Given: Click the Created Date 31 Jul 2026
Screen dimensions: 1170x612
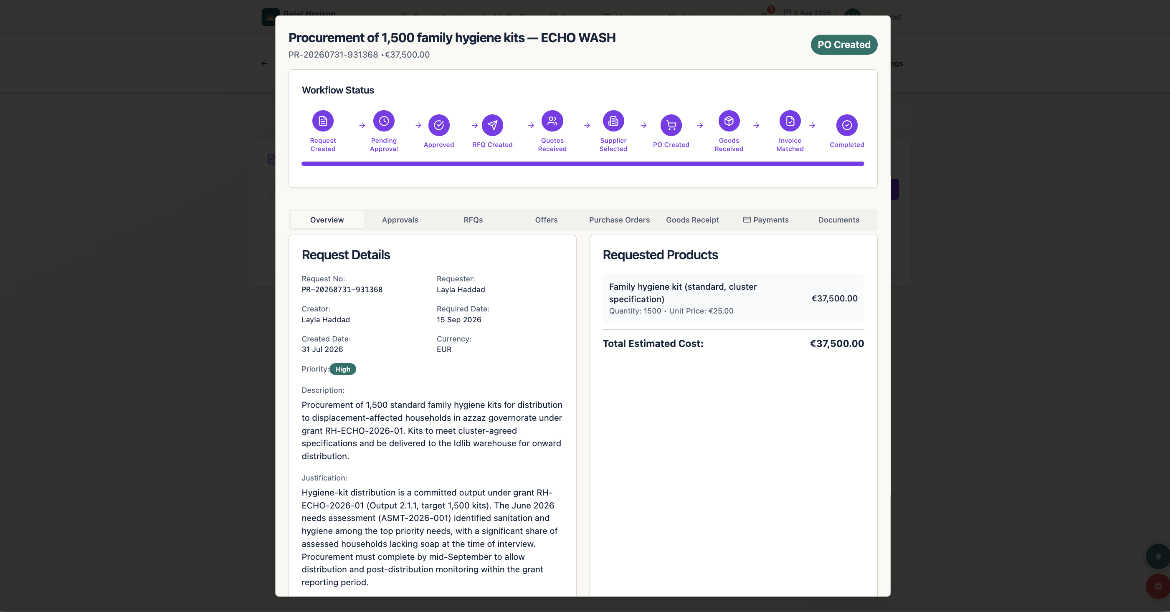Looking at the screenshot, I should click(322, 349).
